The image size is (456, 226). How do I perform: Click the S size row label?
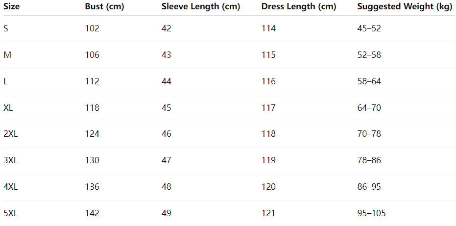(x=6, y=28)
